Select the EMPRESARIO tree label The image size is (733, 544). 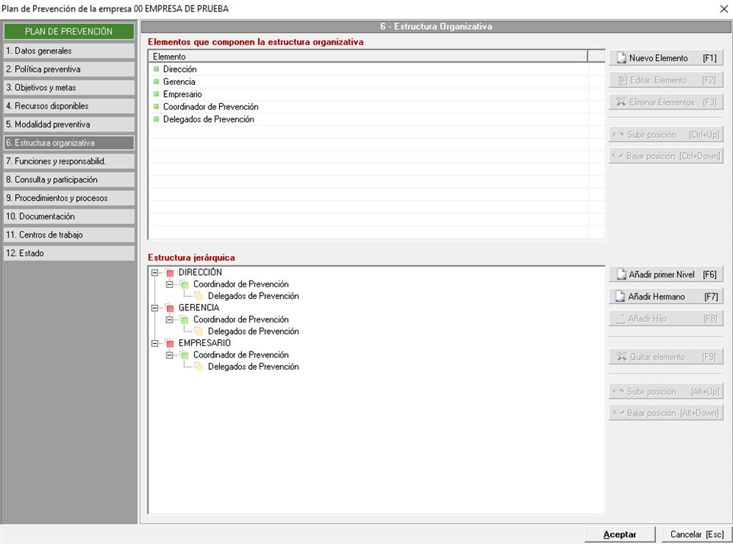[x=205, y=343]
